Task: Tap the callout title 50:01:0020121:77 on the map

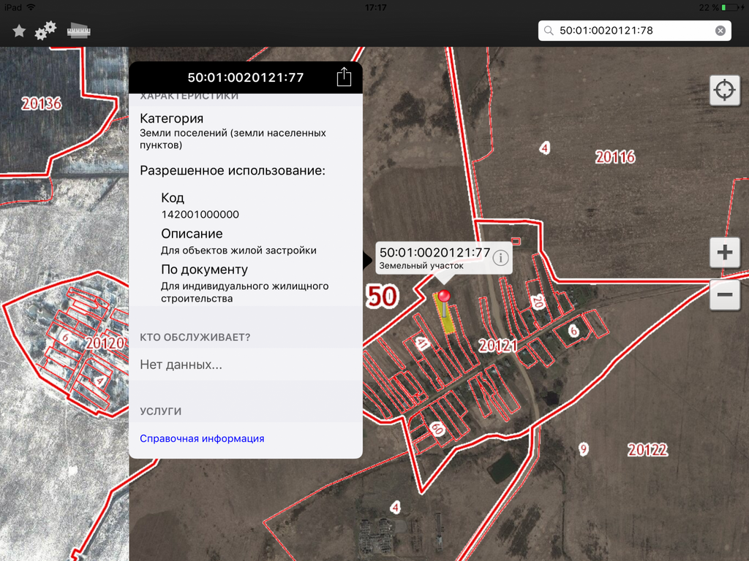Action: (434, 253)
